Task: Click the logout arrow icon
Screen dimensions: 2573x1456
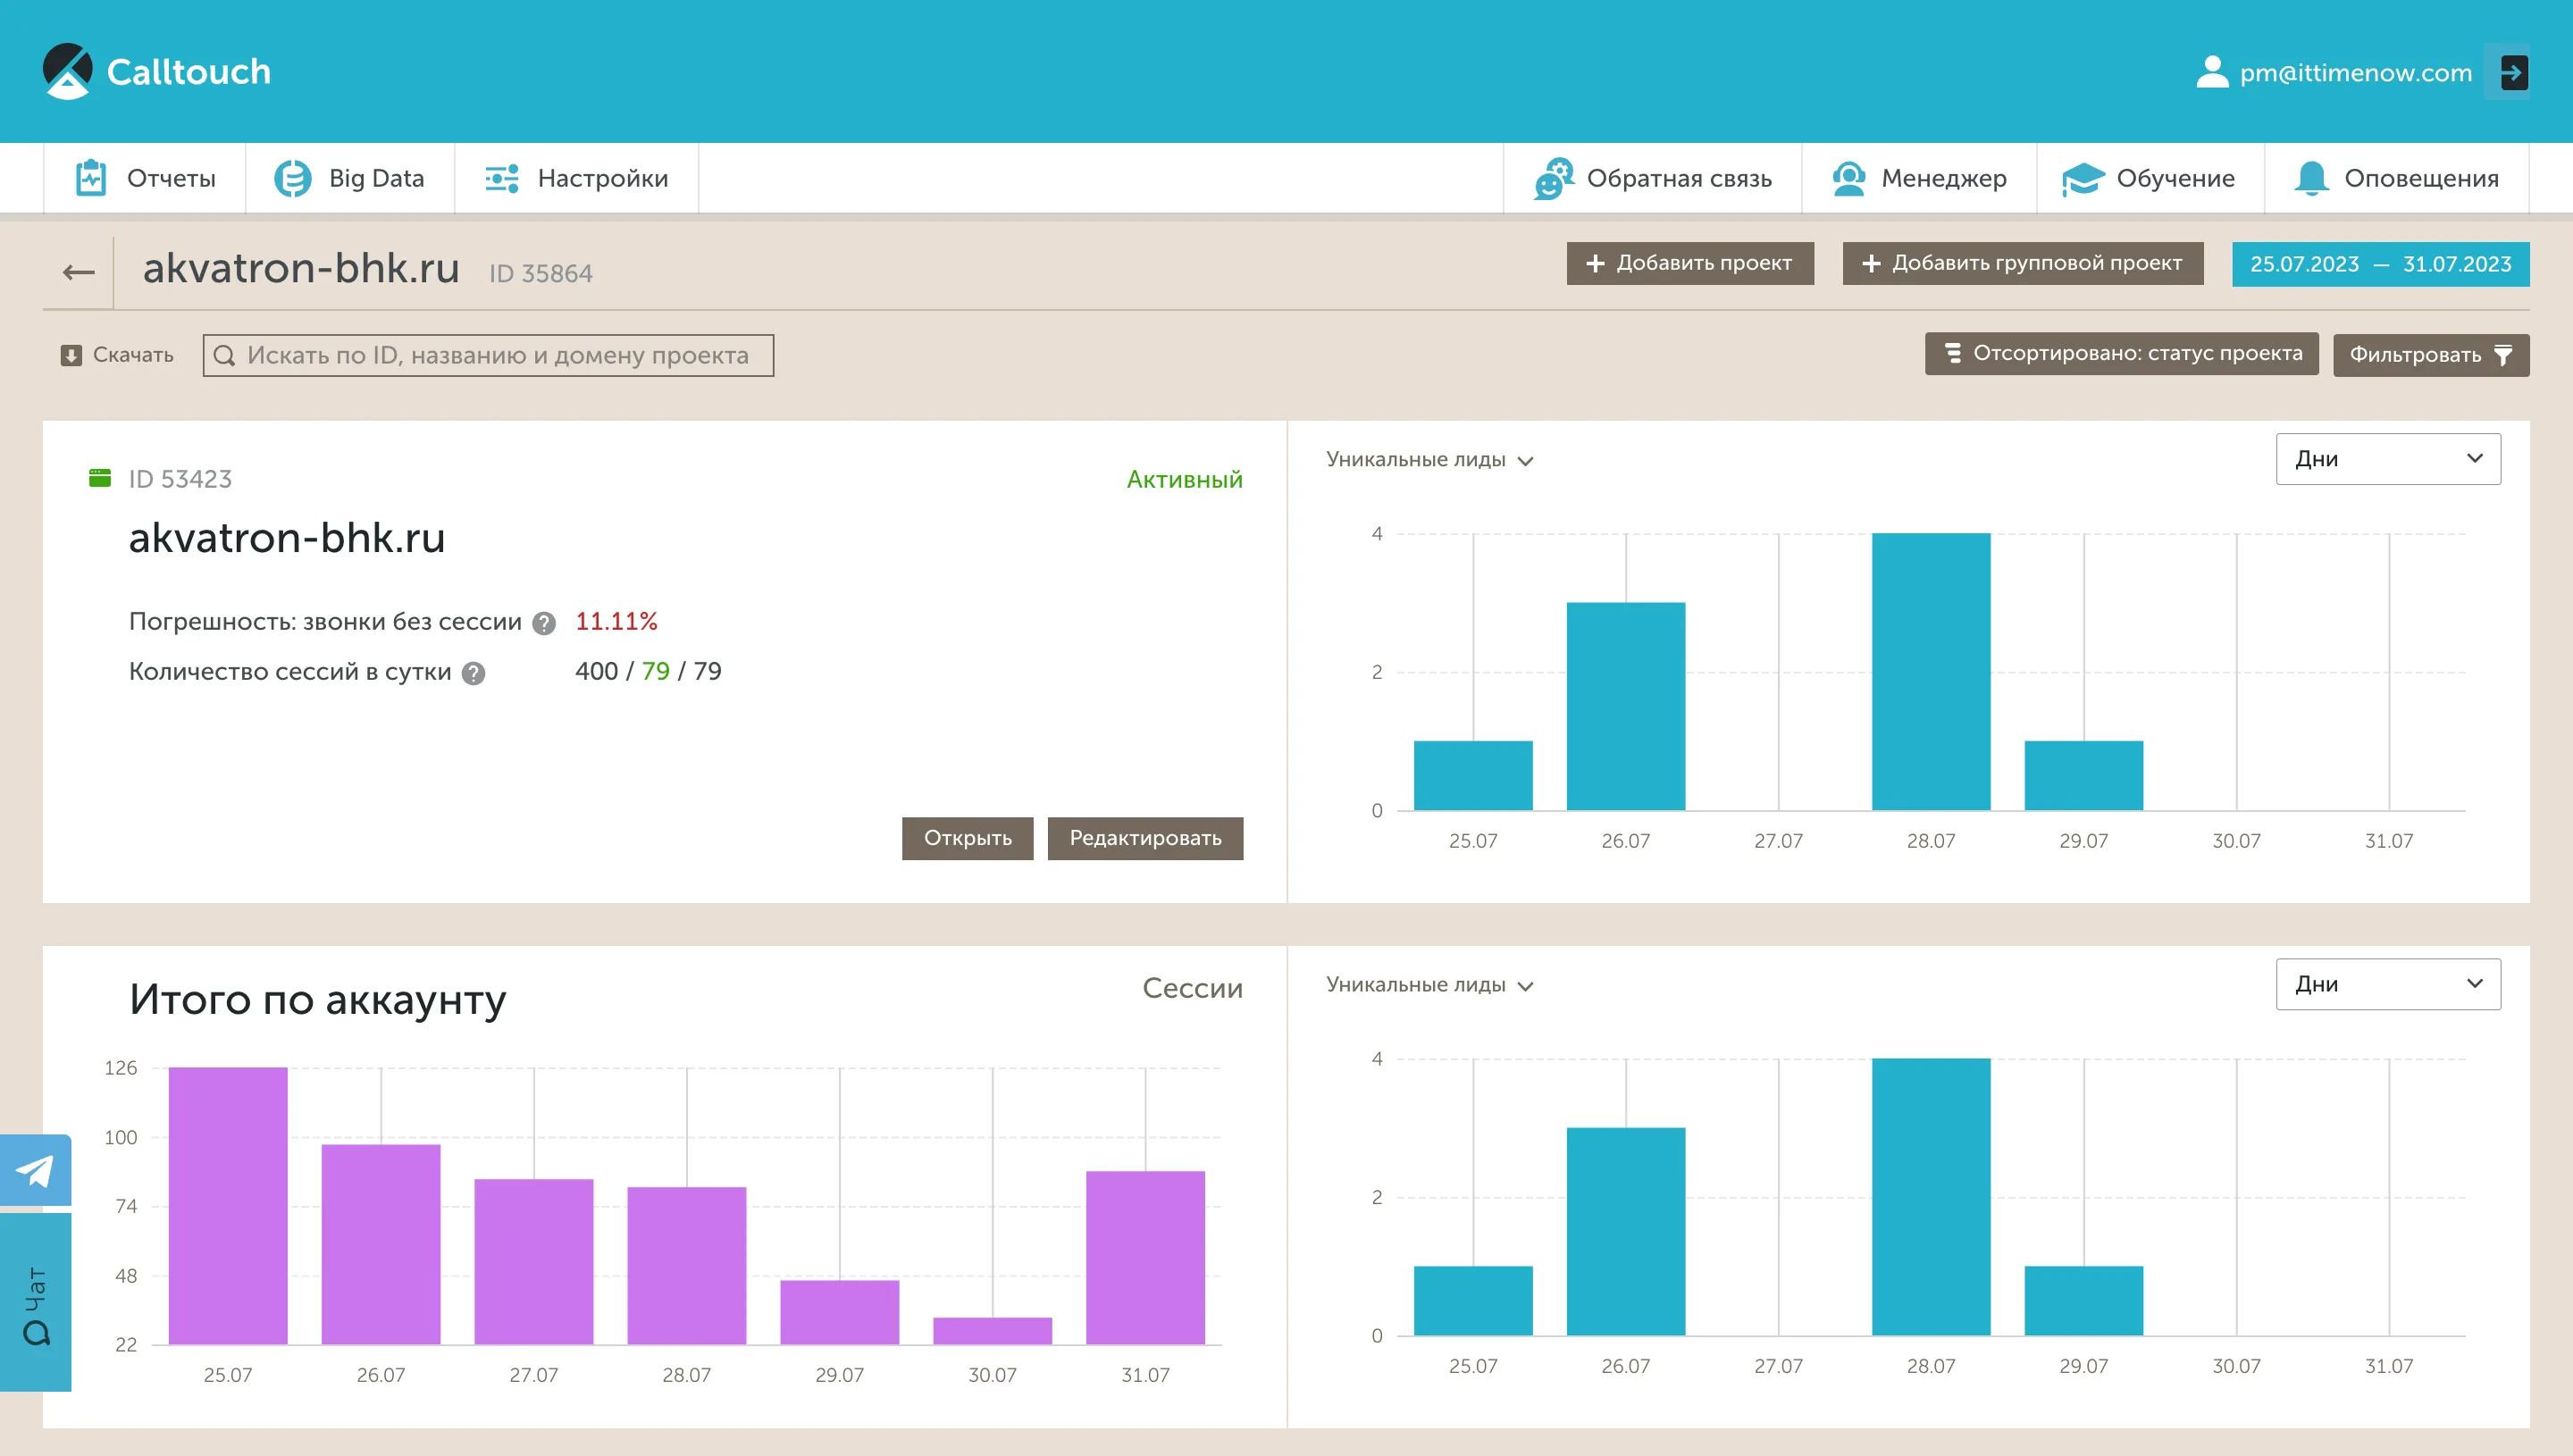Action: pyautogui.click(x=2513, y=72)
